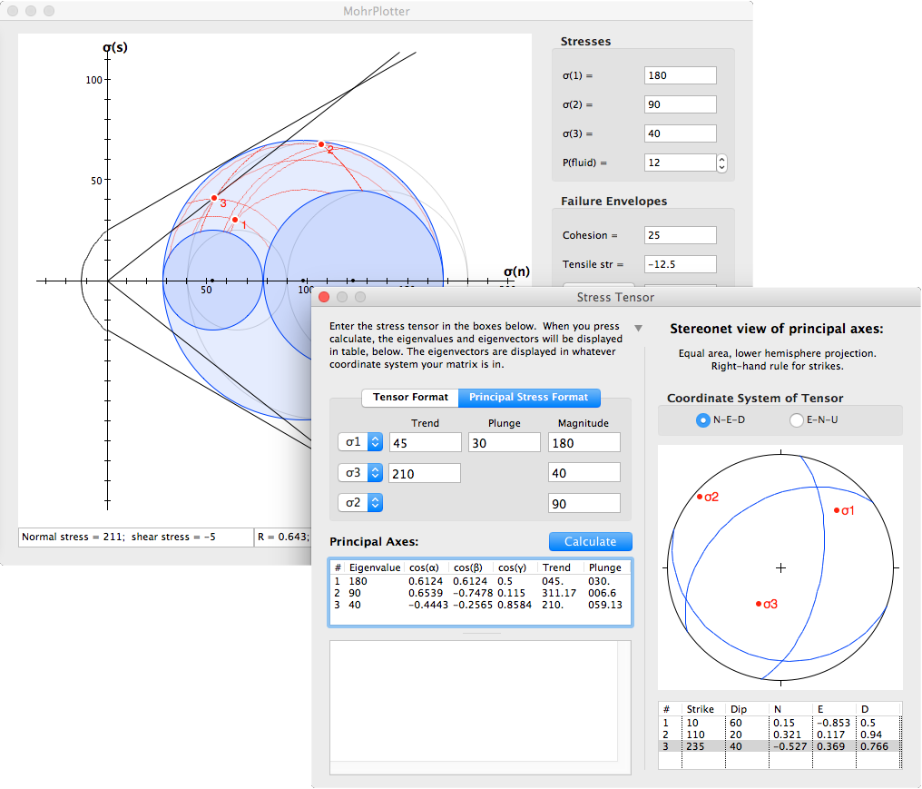This screenshot has width=922, height=789.
Task: Switch to the Tensor Format tab
Action: coord(409,398)
